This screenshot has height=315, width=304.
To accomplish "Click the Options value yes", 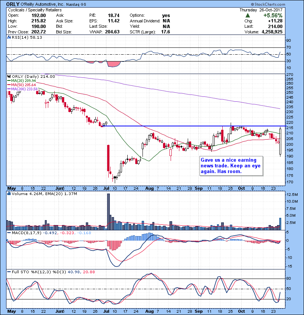I will (x=166, y=16).
